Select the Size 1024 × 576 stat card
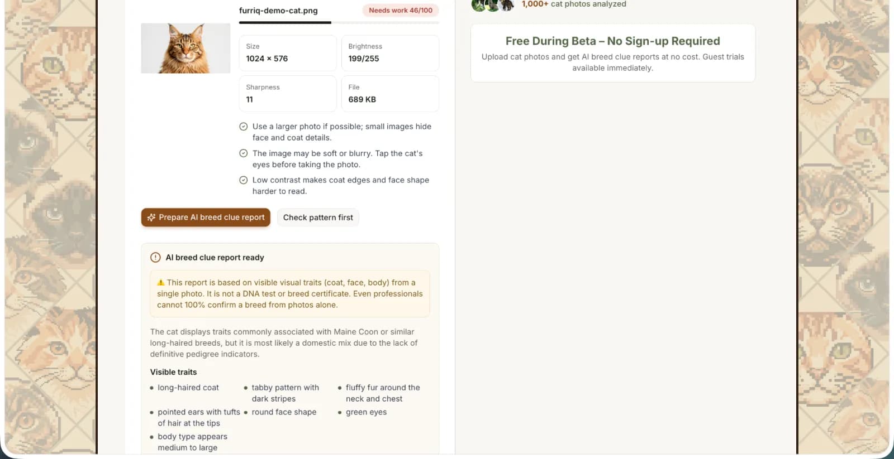The height and width of the screenshot is (459, 894). click(x=288, y=53)
